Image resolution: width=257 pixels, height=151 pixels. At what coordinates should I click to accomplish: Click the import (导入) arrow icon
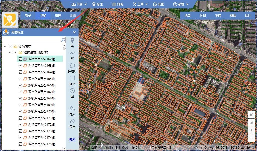click(x=72, y=108)
